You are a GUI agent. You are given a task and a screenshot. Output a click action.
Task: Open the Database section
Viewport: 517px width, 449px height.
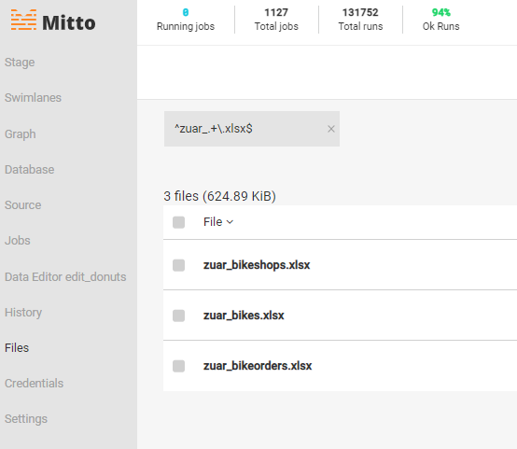(29, 169)
